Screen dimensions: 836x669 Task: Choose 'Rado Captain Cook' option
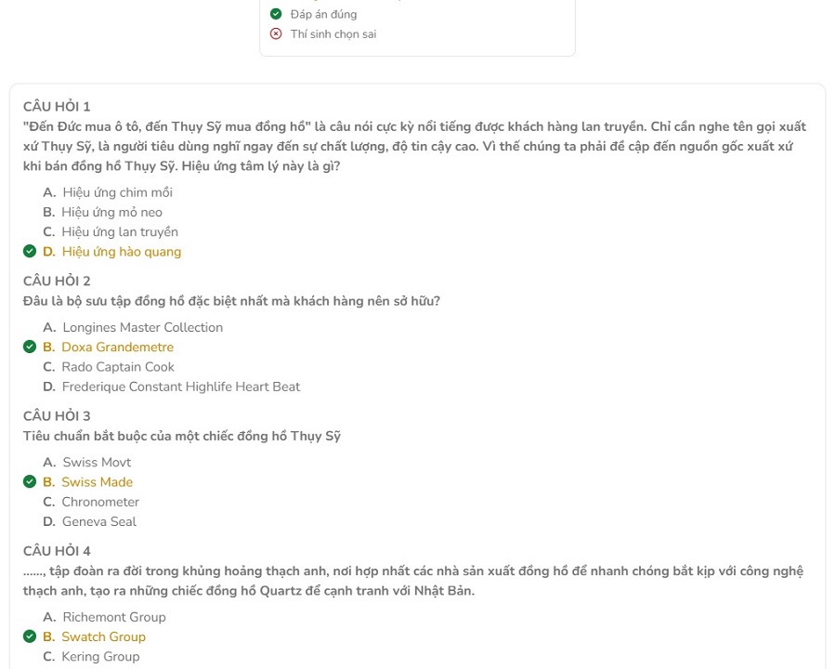109,366
